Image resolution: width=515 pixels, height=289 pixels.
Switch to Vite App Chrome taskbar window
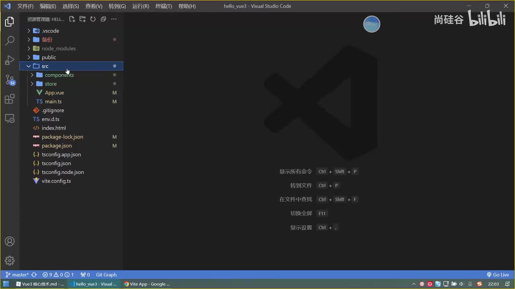tap(146, 284)
